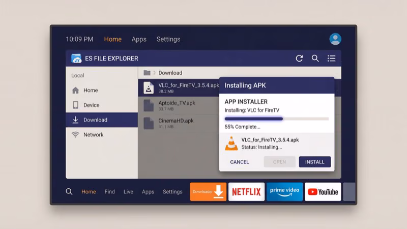
Task: Click the 'Installing APK' dialog title
Action: [245, 85]
